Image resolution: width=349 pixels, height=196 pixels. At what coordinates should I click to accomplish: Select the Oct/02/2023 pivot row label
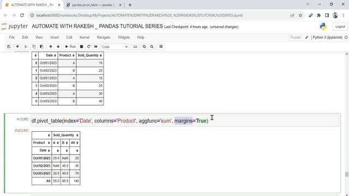pyautogui.click(x=41, y=166)
